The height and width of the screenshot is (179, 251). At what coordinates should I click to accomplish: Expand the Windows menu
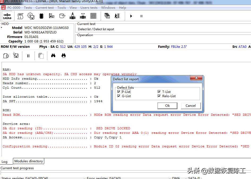[x=108, y=8]
